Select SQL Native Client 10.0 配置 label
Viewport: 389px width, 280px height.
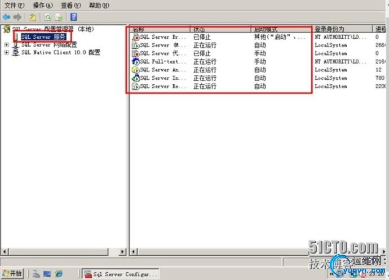coord(61,52)
